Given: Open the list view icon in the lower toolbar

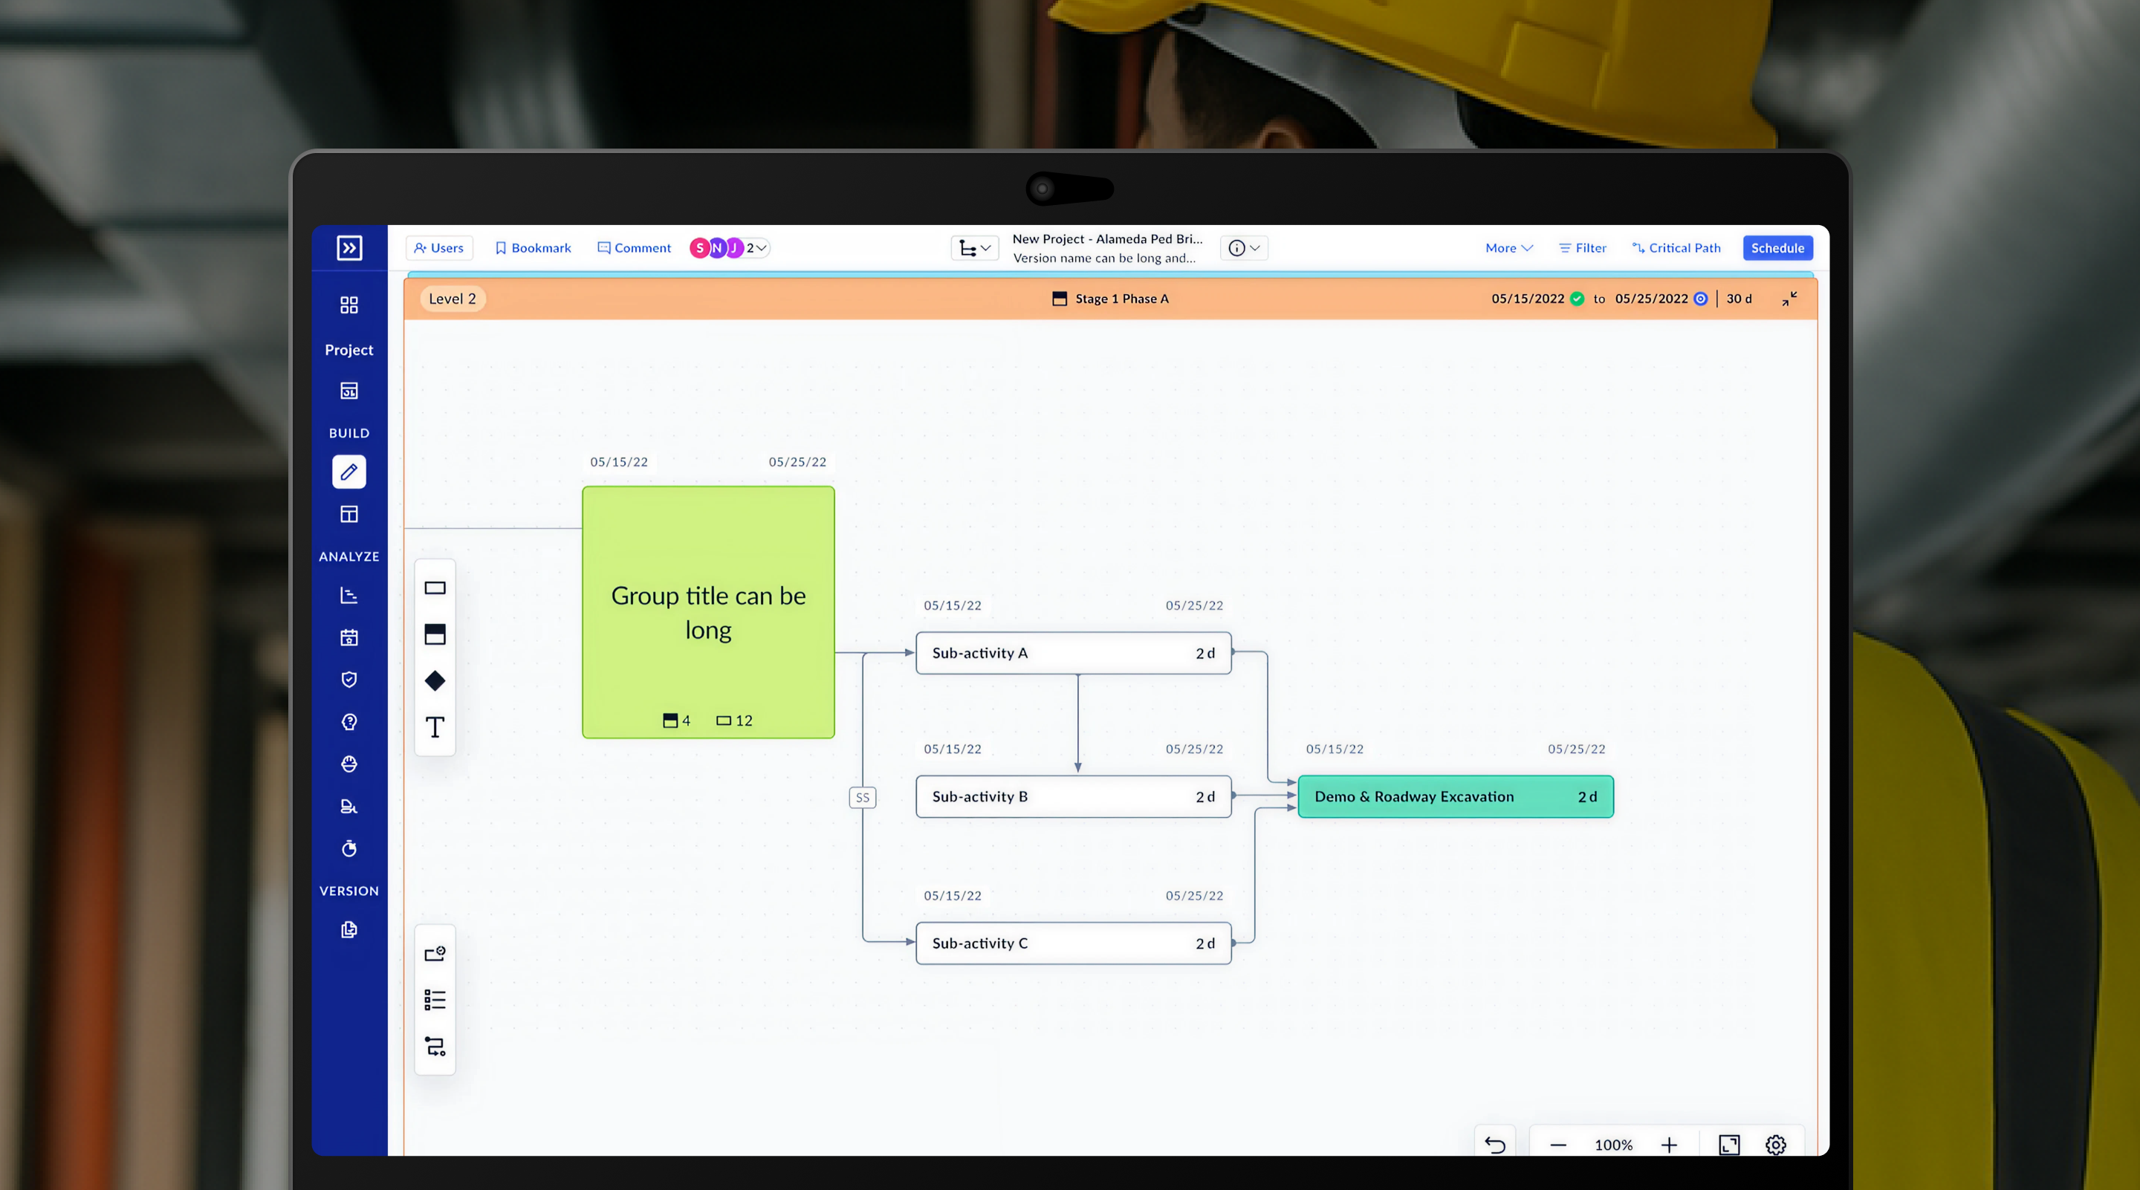Looking at the screenshot, I should pyautogui.click(x=435, y=999).
